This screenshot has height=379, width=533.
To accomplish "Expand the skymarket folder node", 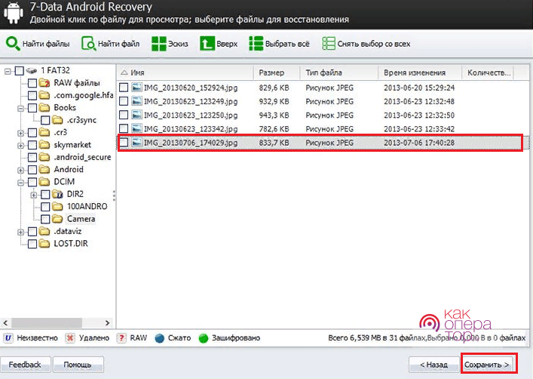I will pyautogui.click(x=21, y=146).
